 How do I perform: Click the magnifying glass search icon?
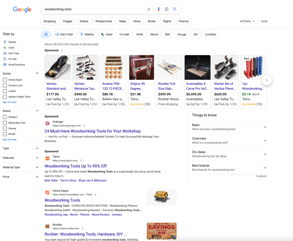[175, 9]
